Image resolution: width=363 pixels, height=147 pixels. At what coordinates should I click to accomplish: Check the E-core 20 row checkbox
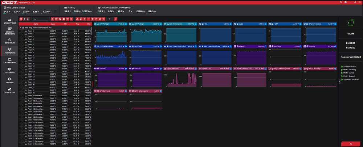tap(23, 85)
